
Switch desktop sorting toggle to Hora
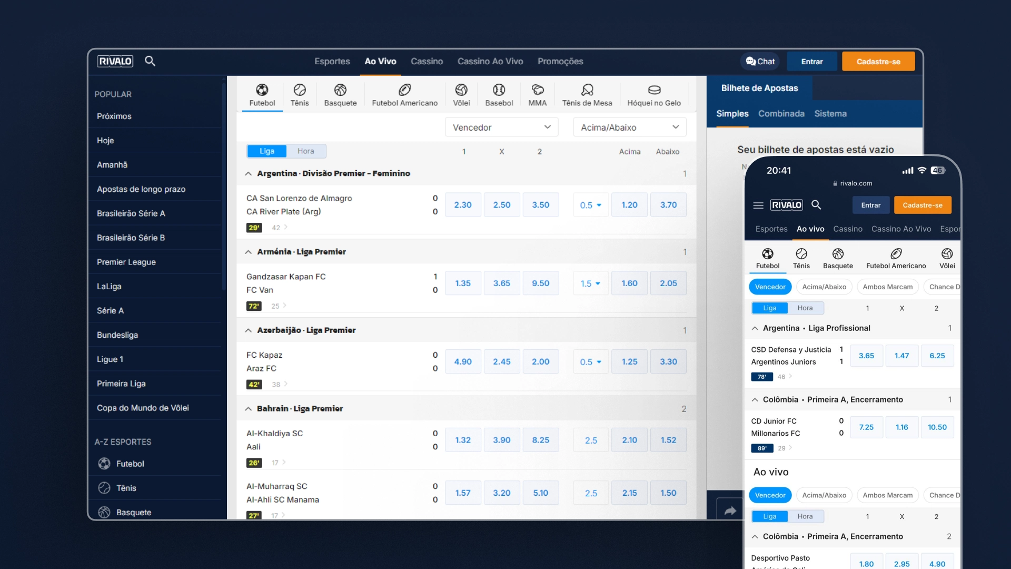(305, 151)
